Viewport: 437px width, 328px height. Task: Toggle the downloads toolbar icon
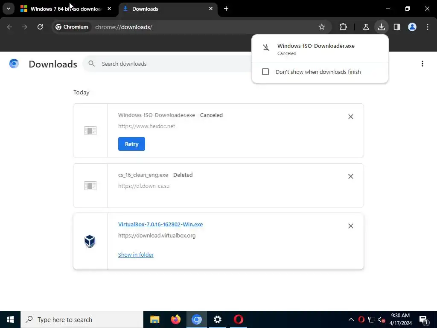[x=381, y=27]
